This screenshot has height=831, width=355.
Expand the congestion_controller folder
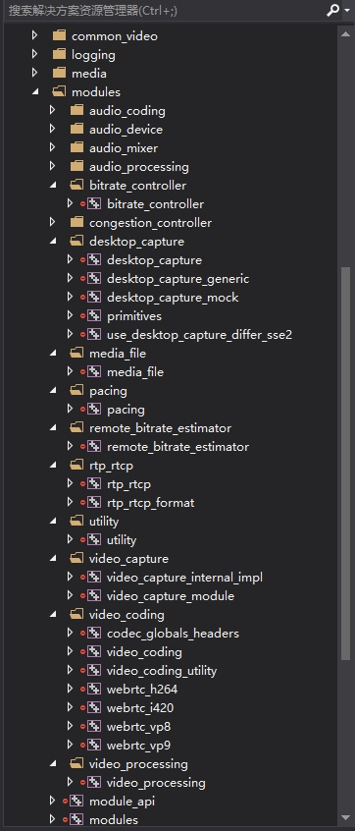click(x=52, y=222)
